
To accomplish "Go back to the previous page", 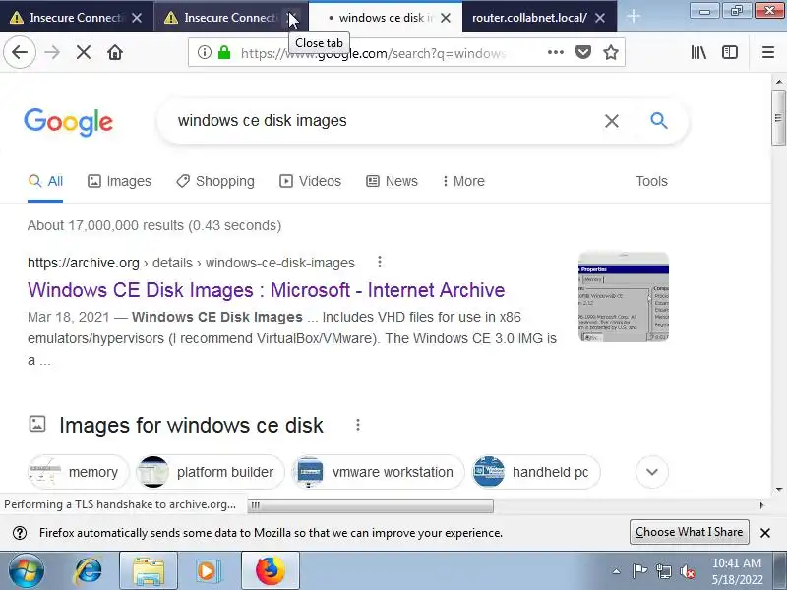I will 20,52.
